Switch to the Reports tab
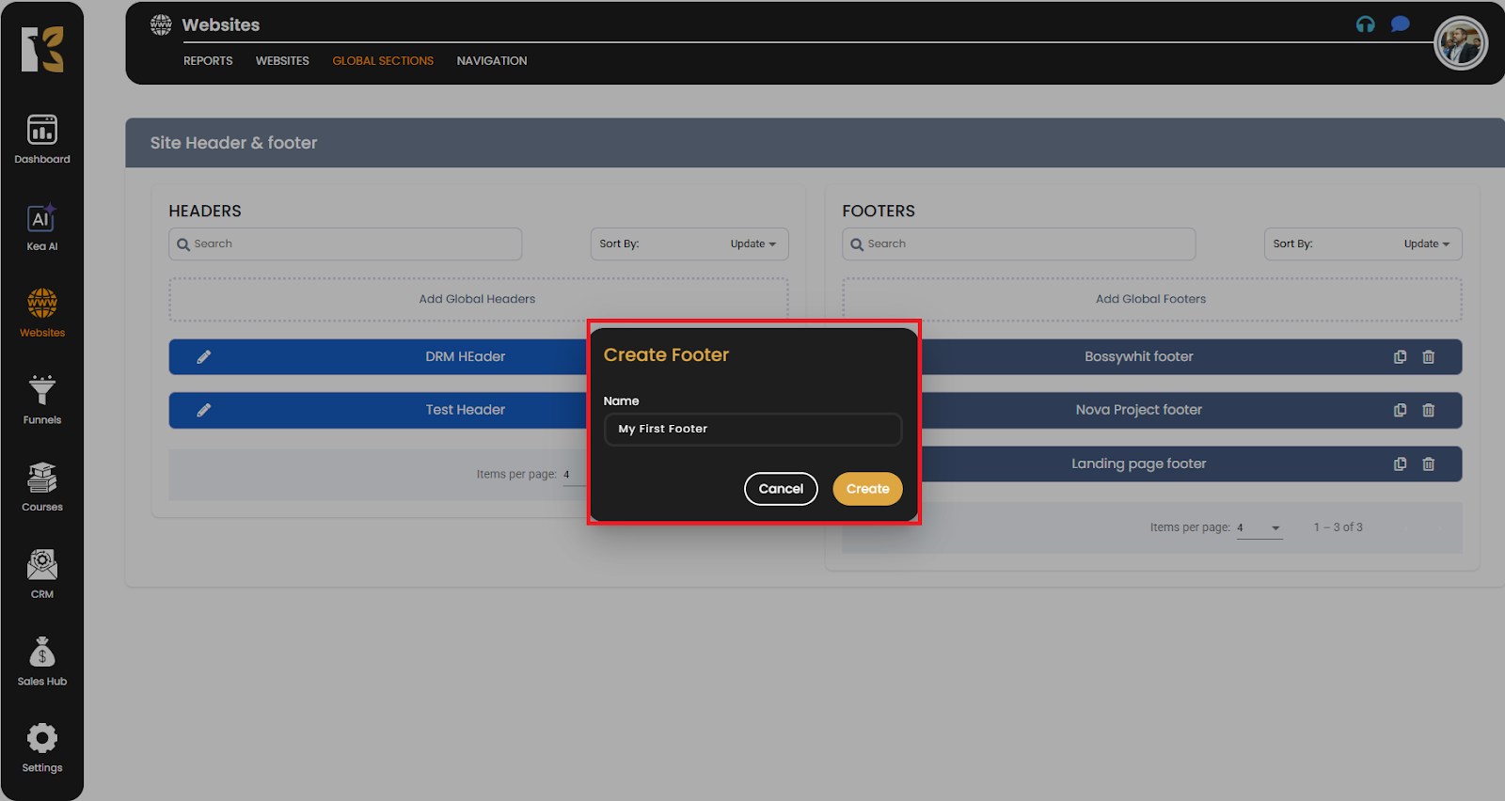This screenshot has width=1505, height=801. coord(208,61)
